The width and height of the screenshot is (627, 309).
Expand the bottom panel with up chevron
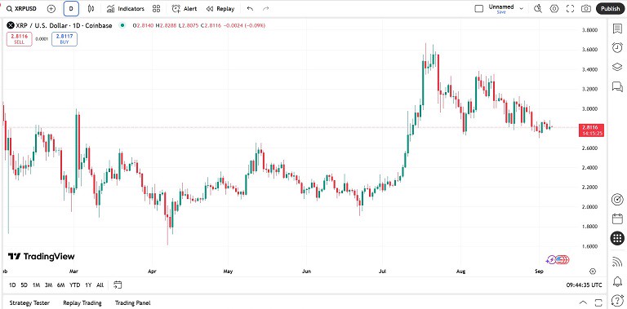click(584, 302)
